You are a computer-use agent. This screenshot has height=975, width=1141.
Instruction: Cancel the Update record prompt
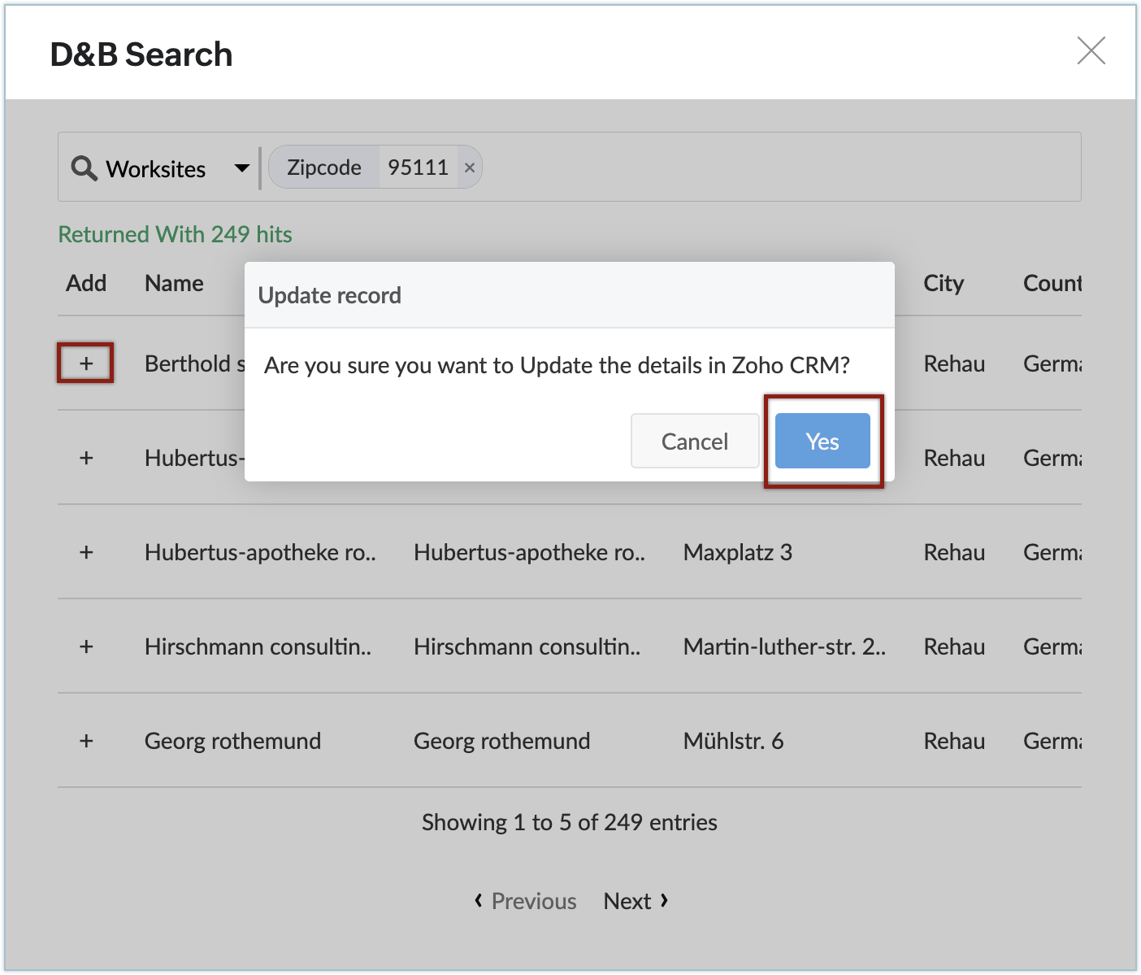(x=694, y=441)
